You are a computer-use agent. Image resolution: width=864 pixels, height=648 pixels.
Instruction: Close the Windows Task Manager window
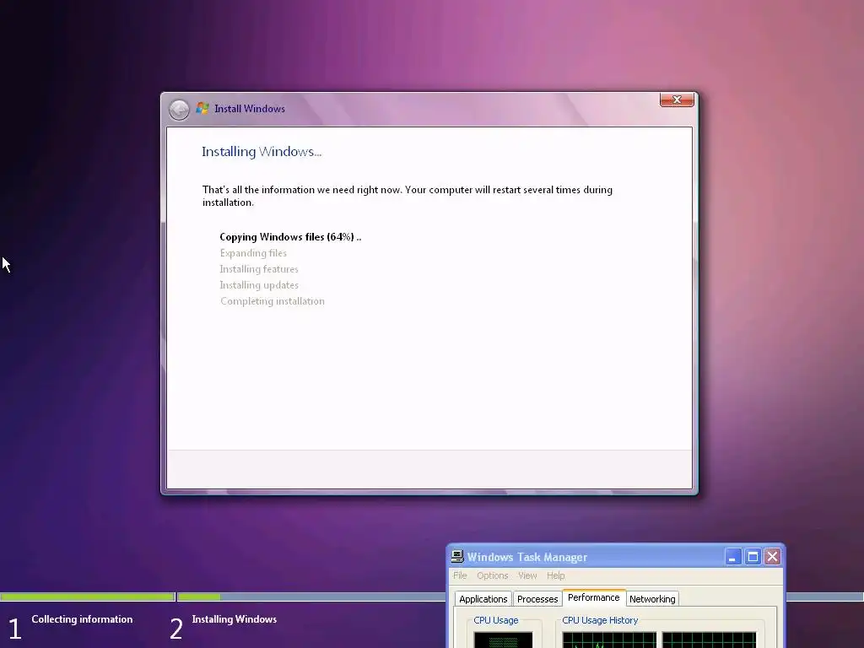click(773, 557)
